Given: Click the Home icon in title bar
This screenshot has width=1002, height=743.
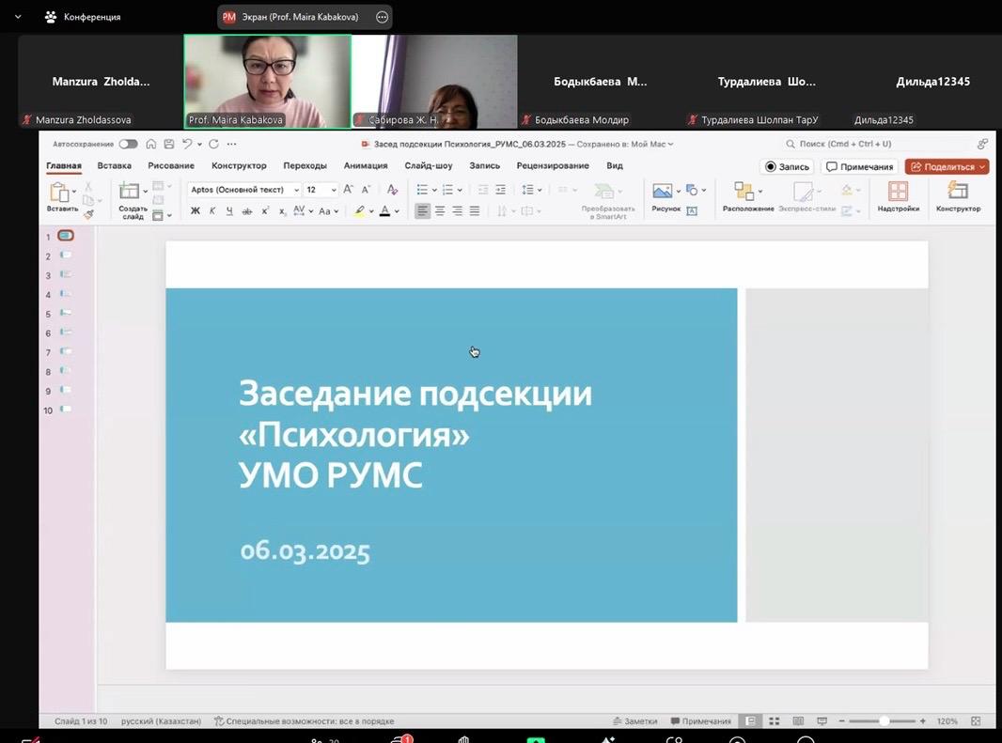Looking at the screenshot, I should pyautogui.click(x=150, y=144).
